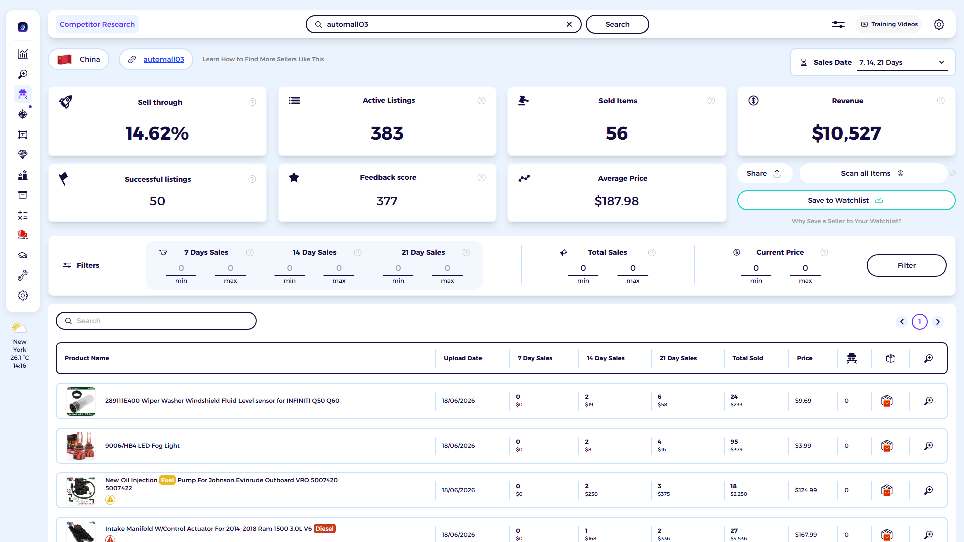Focus the seller name search field
The image size is (964, 542).
443,24
